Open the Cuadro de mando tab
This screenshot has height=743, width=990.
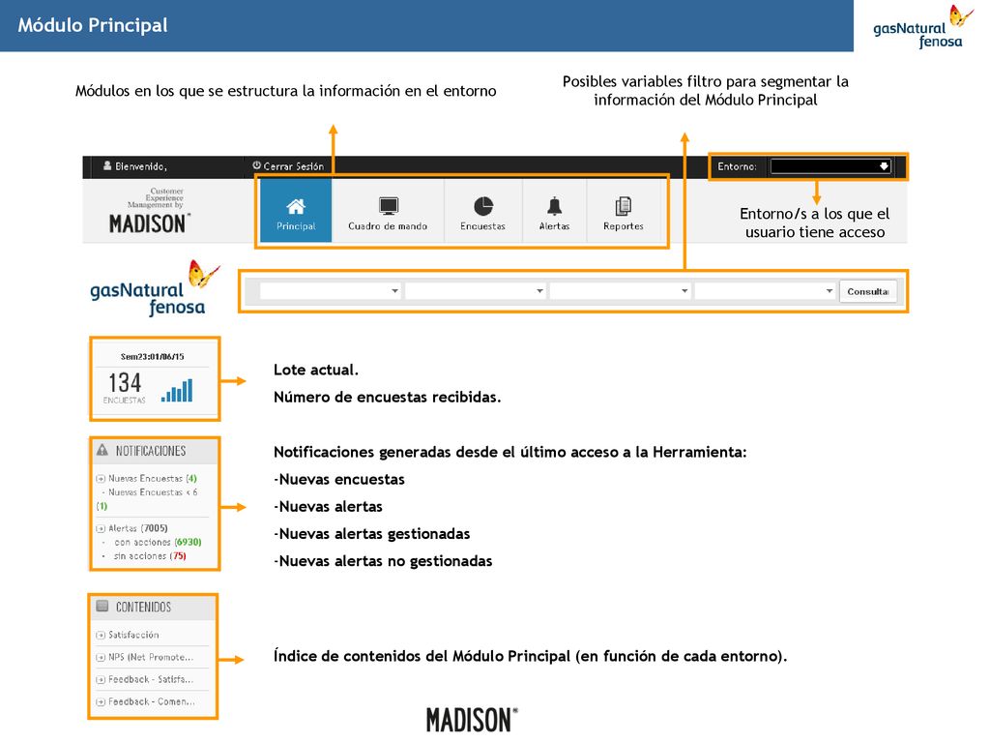[x=388, y=210]
